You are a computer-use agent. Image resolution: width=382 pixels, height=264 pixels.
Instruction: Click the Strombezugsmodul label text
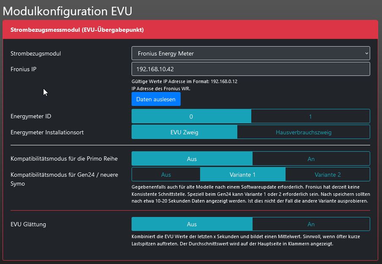click(36, 54)
